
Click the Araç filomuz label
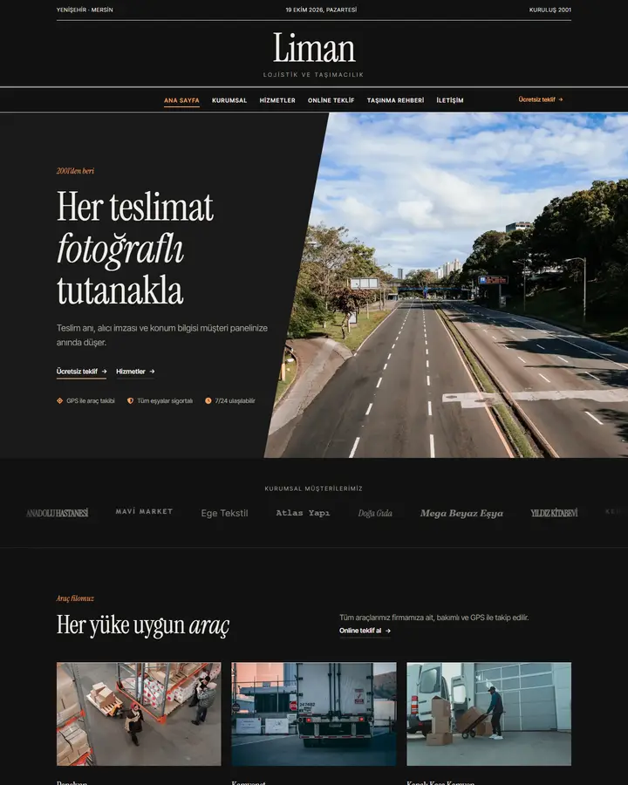pyautogui.click(x=75, y=598)
